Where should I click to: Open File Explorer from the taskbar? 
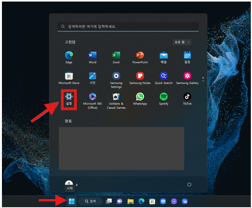pyautogui.click(x=130, y=201)
